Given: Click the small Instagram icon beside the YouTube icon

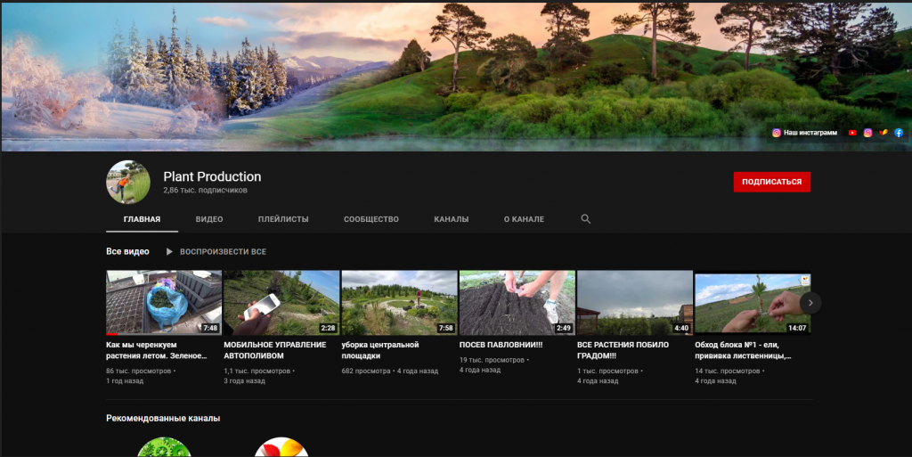Looking at the screenshot, I should 867,133.
